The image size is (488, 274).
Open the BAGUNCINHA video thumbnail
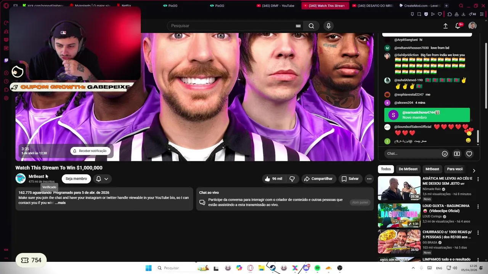point(399,215)
